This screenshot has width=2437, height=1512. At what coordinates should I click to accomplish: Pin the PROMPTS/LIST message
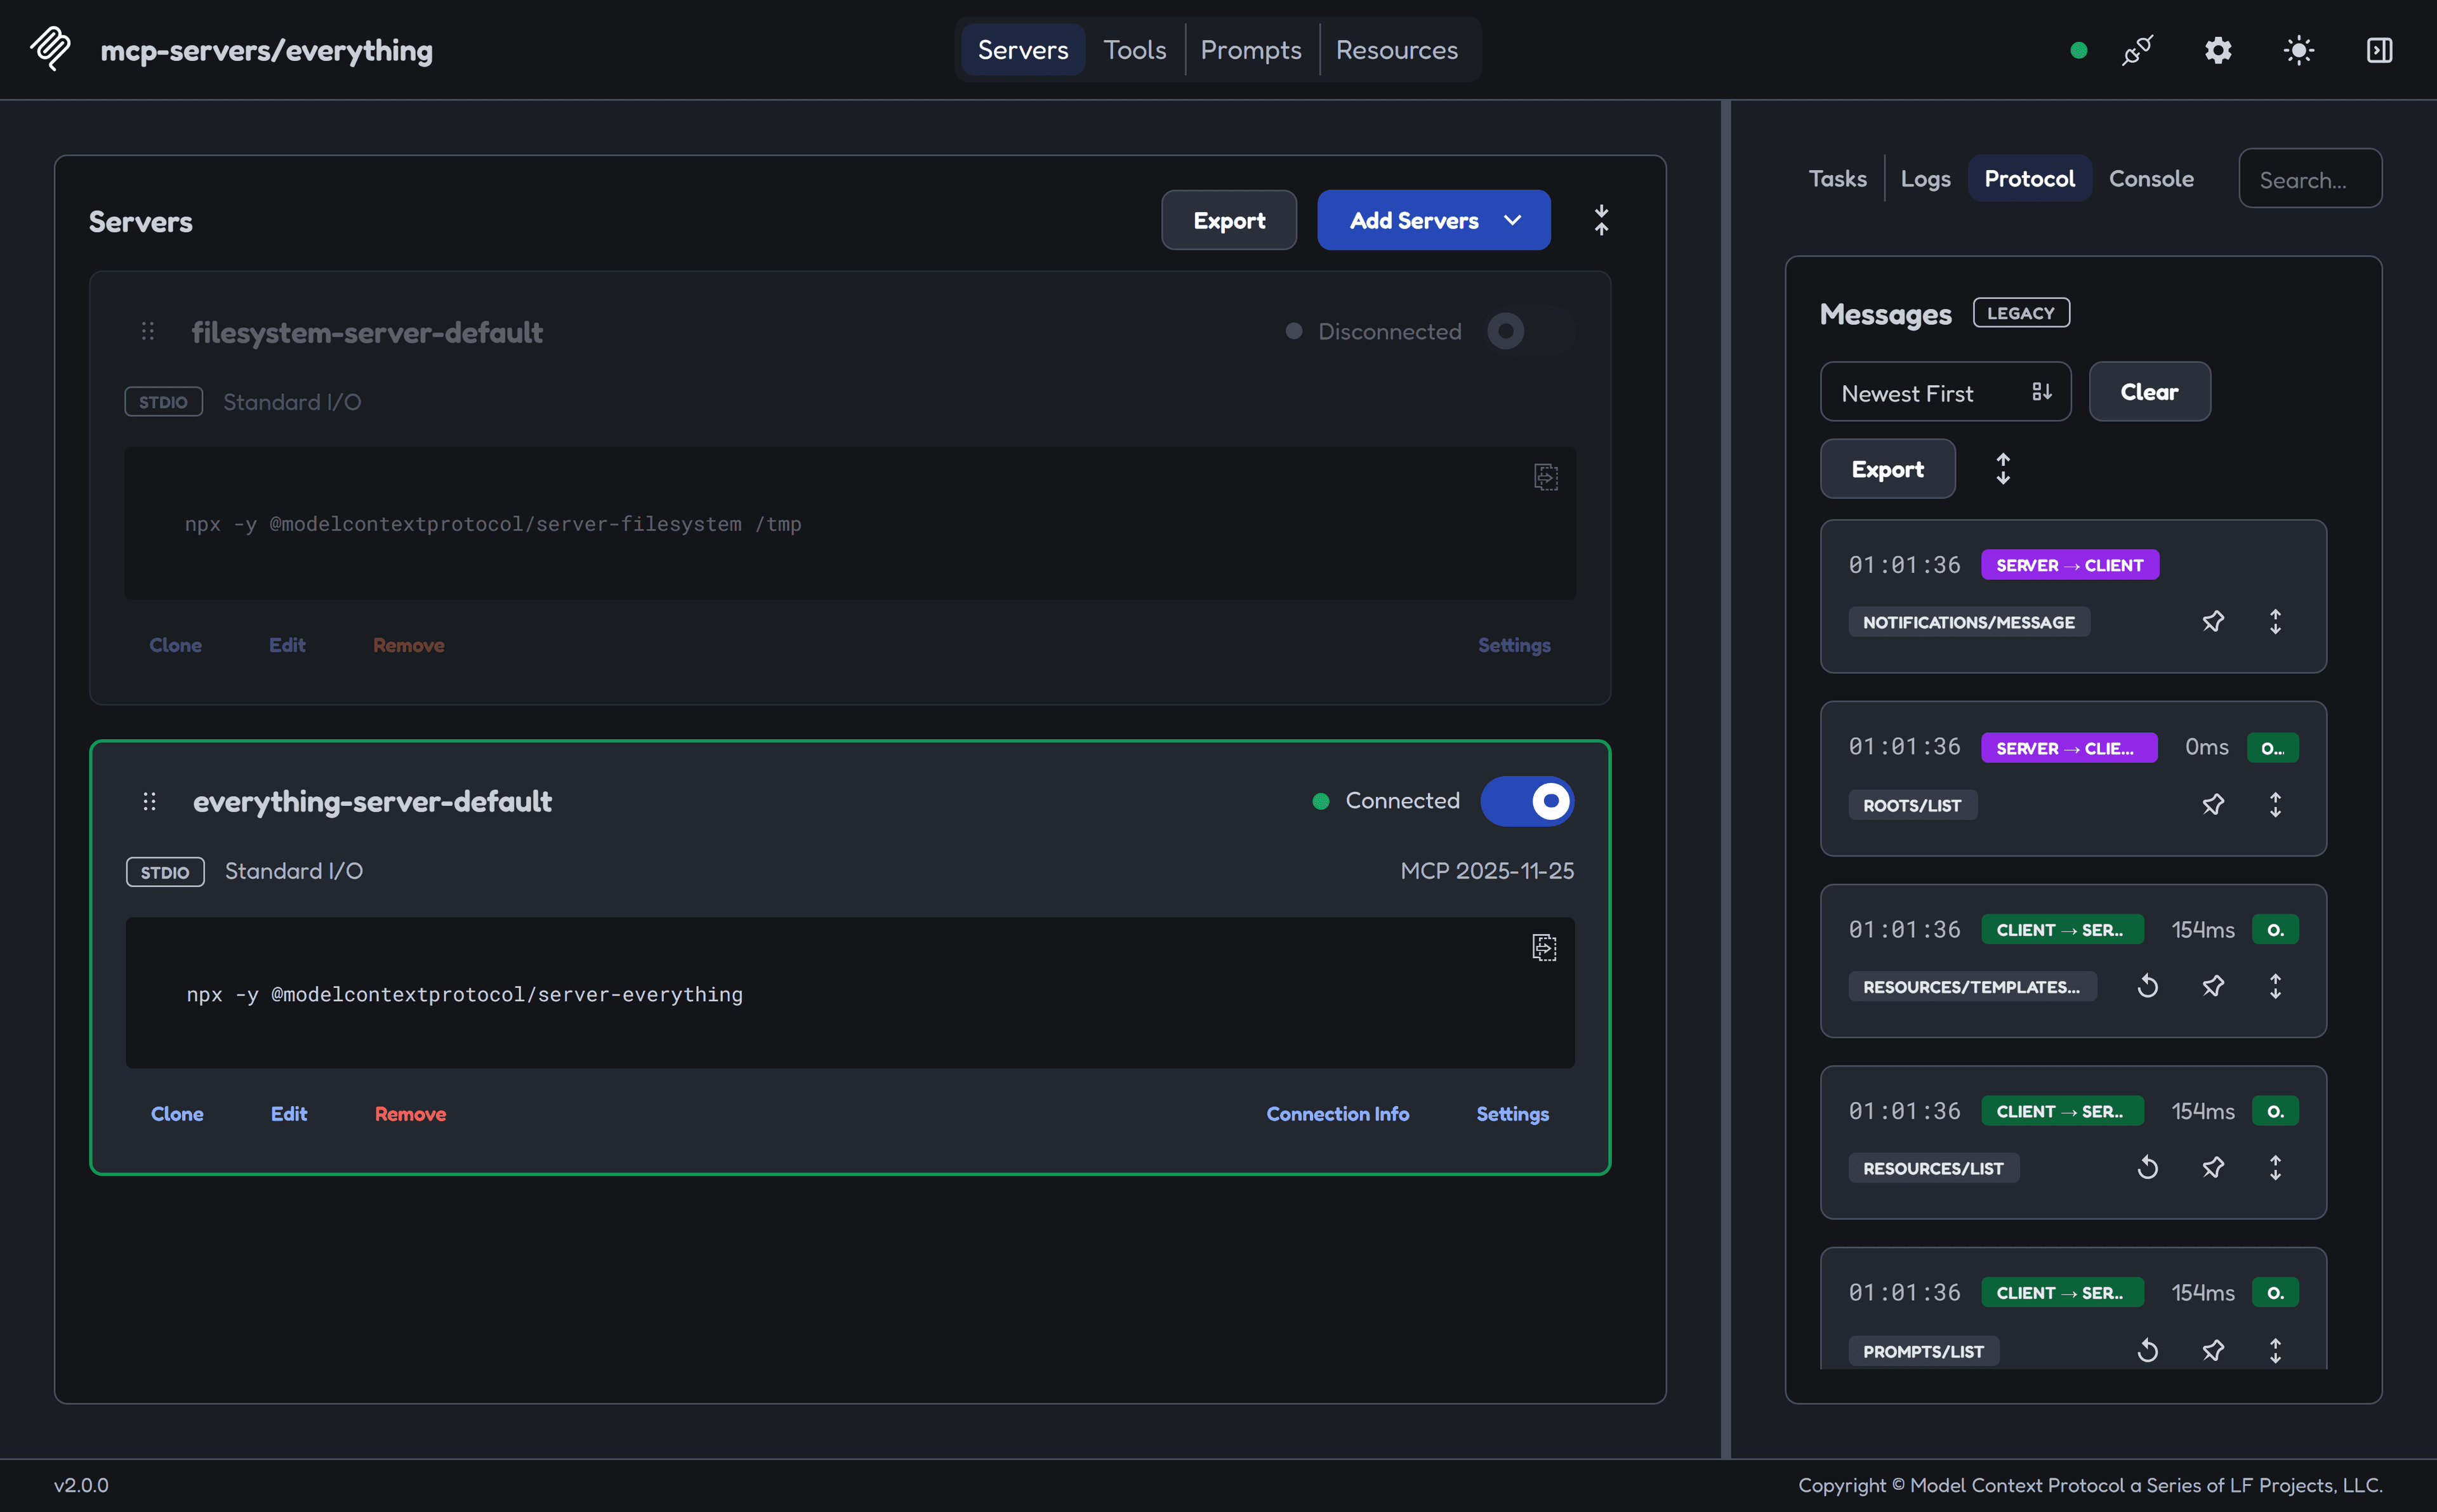click(2213, 1351)
